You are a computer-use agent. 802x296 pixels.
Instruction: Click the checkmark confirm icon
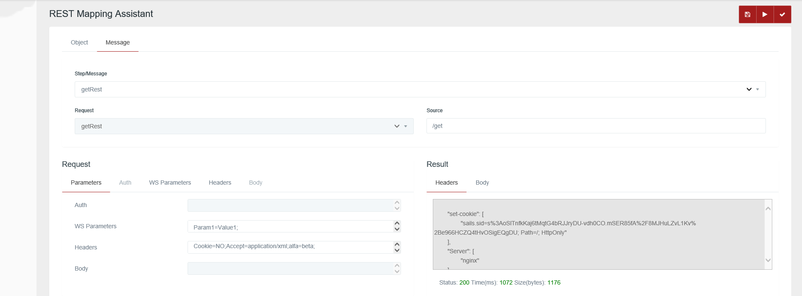782,14
